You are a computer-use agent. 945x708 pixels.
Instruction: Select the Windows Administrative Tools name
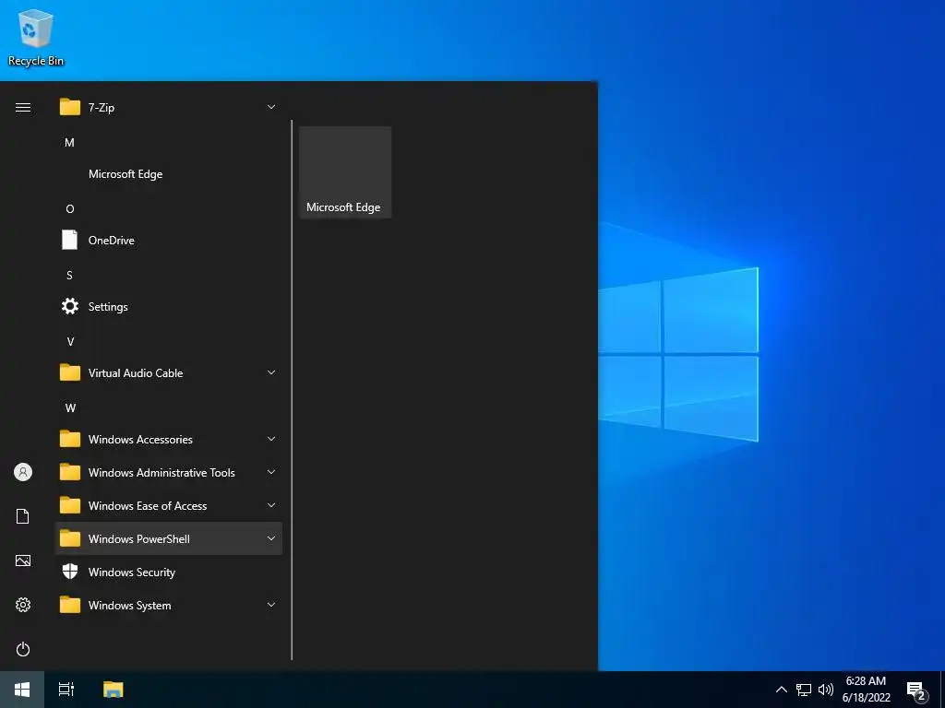click(161, 472)
